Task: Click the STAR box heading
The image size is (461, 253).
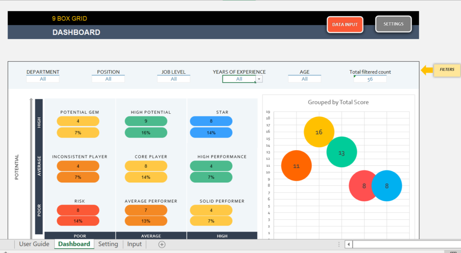Action: 222,112
